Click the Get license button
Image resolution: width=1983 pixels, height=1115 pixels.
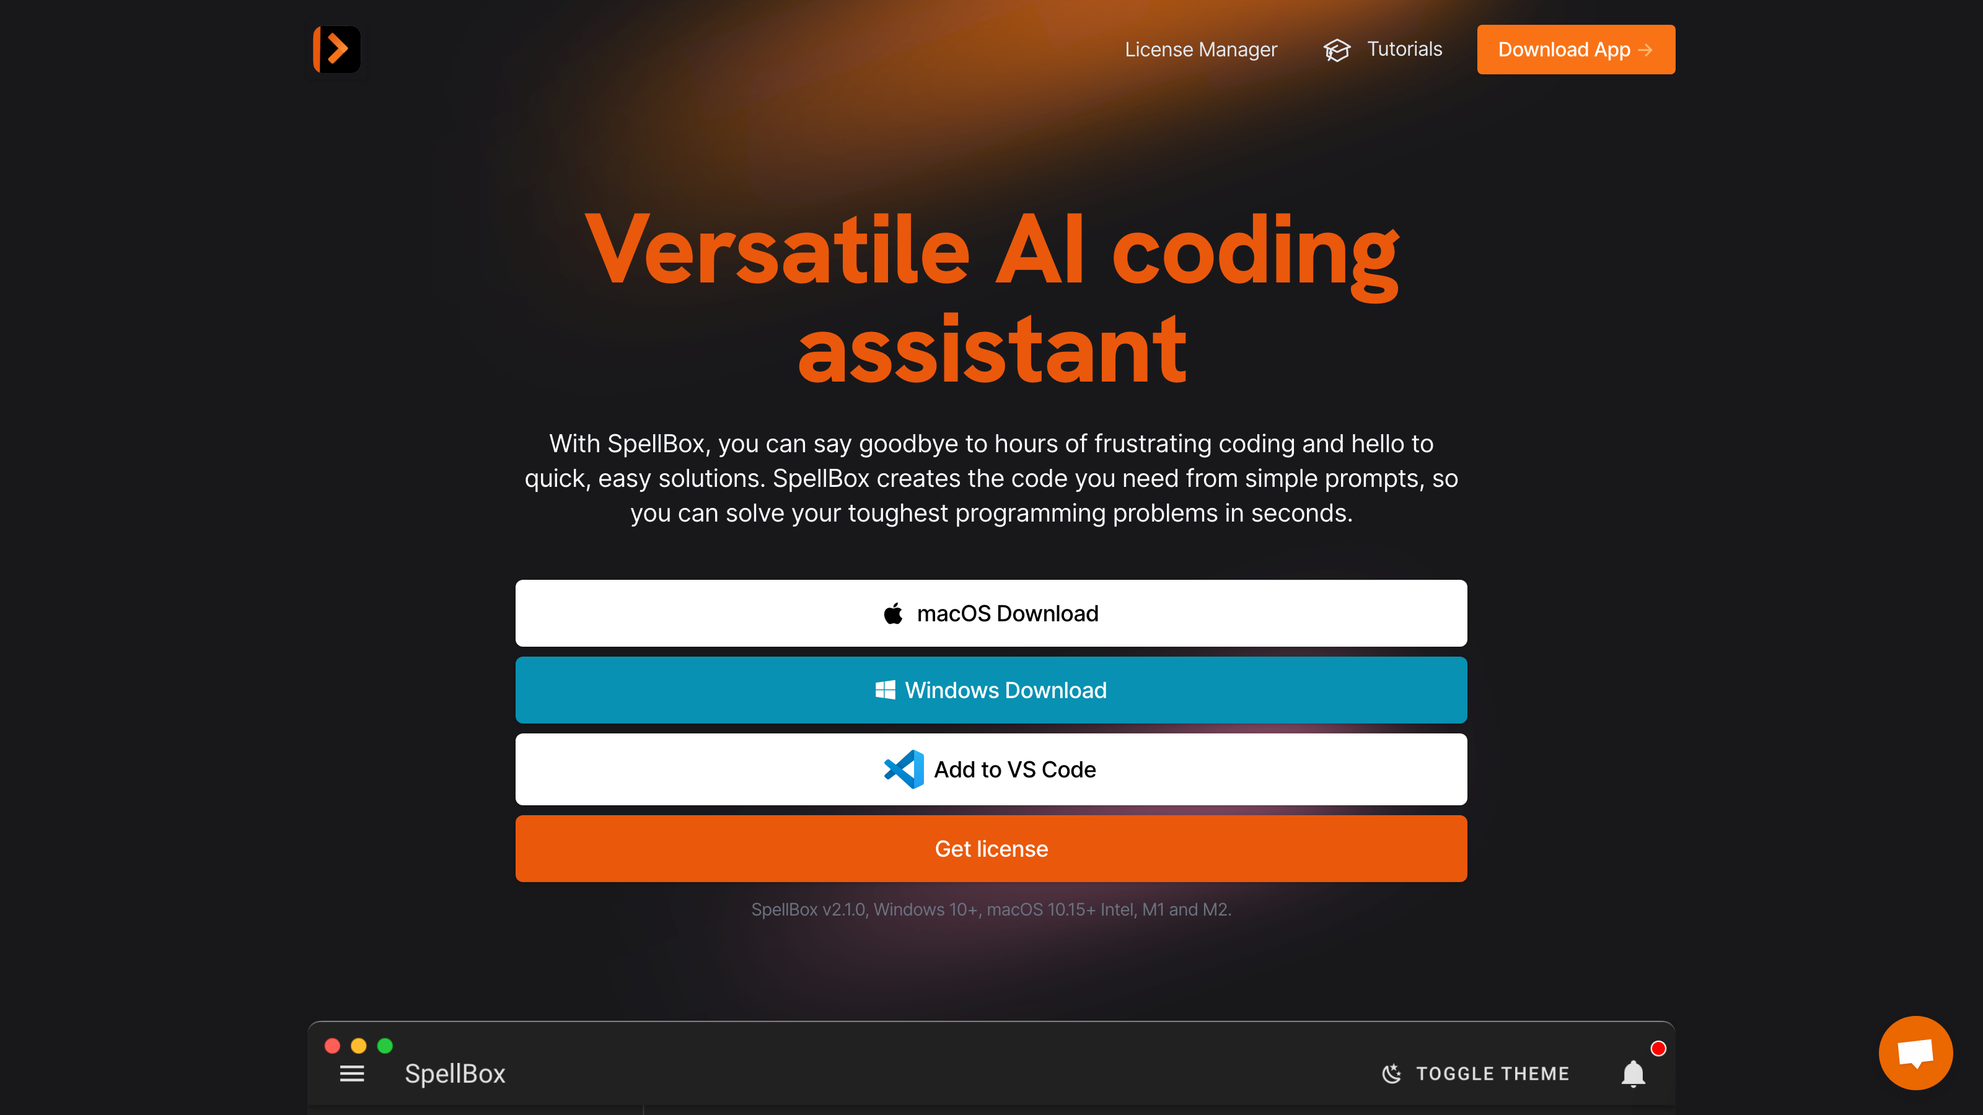991,848
